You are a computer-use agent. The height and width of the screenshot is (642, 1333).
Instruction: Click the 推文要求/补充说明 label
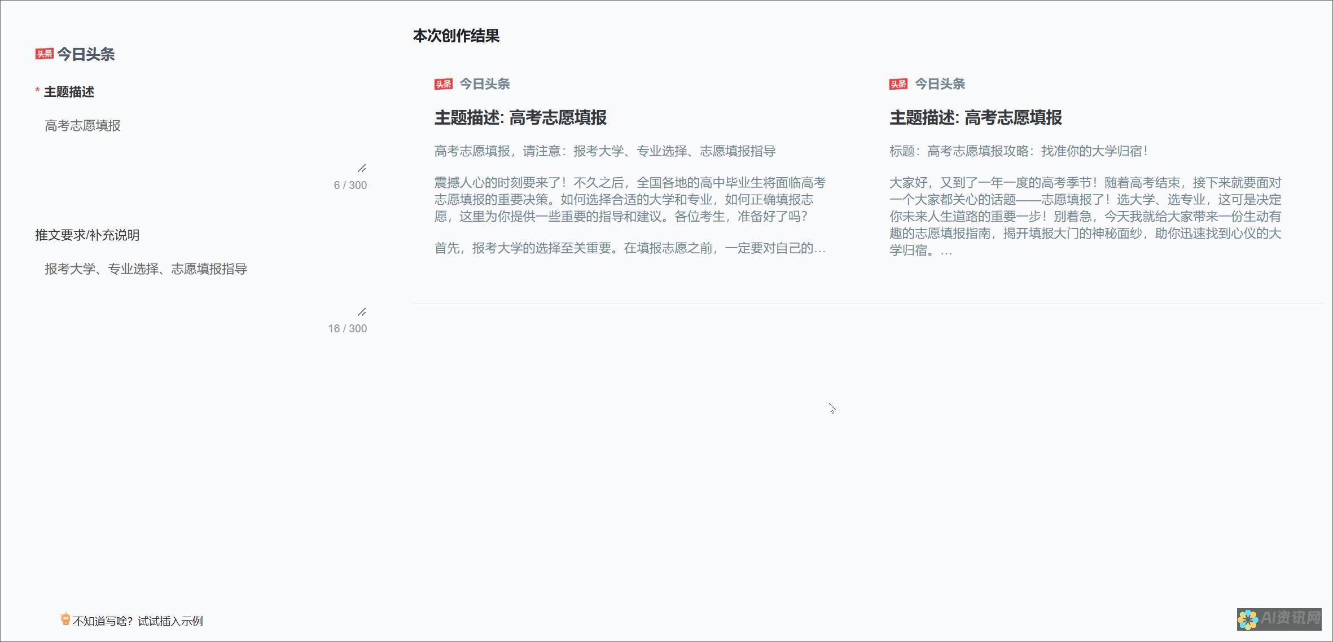(87, 235)
